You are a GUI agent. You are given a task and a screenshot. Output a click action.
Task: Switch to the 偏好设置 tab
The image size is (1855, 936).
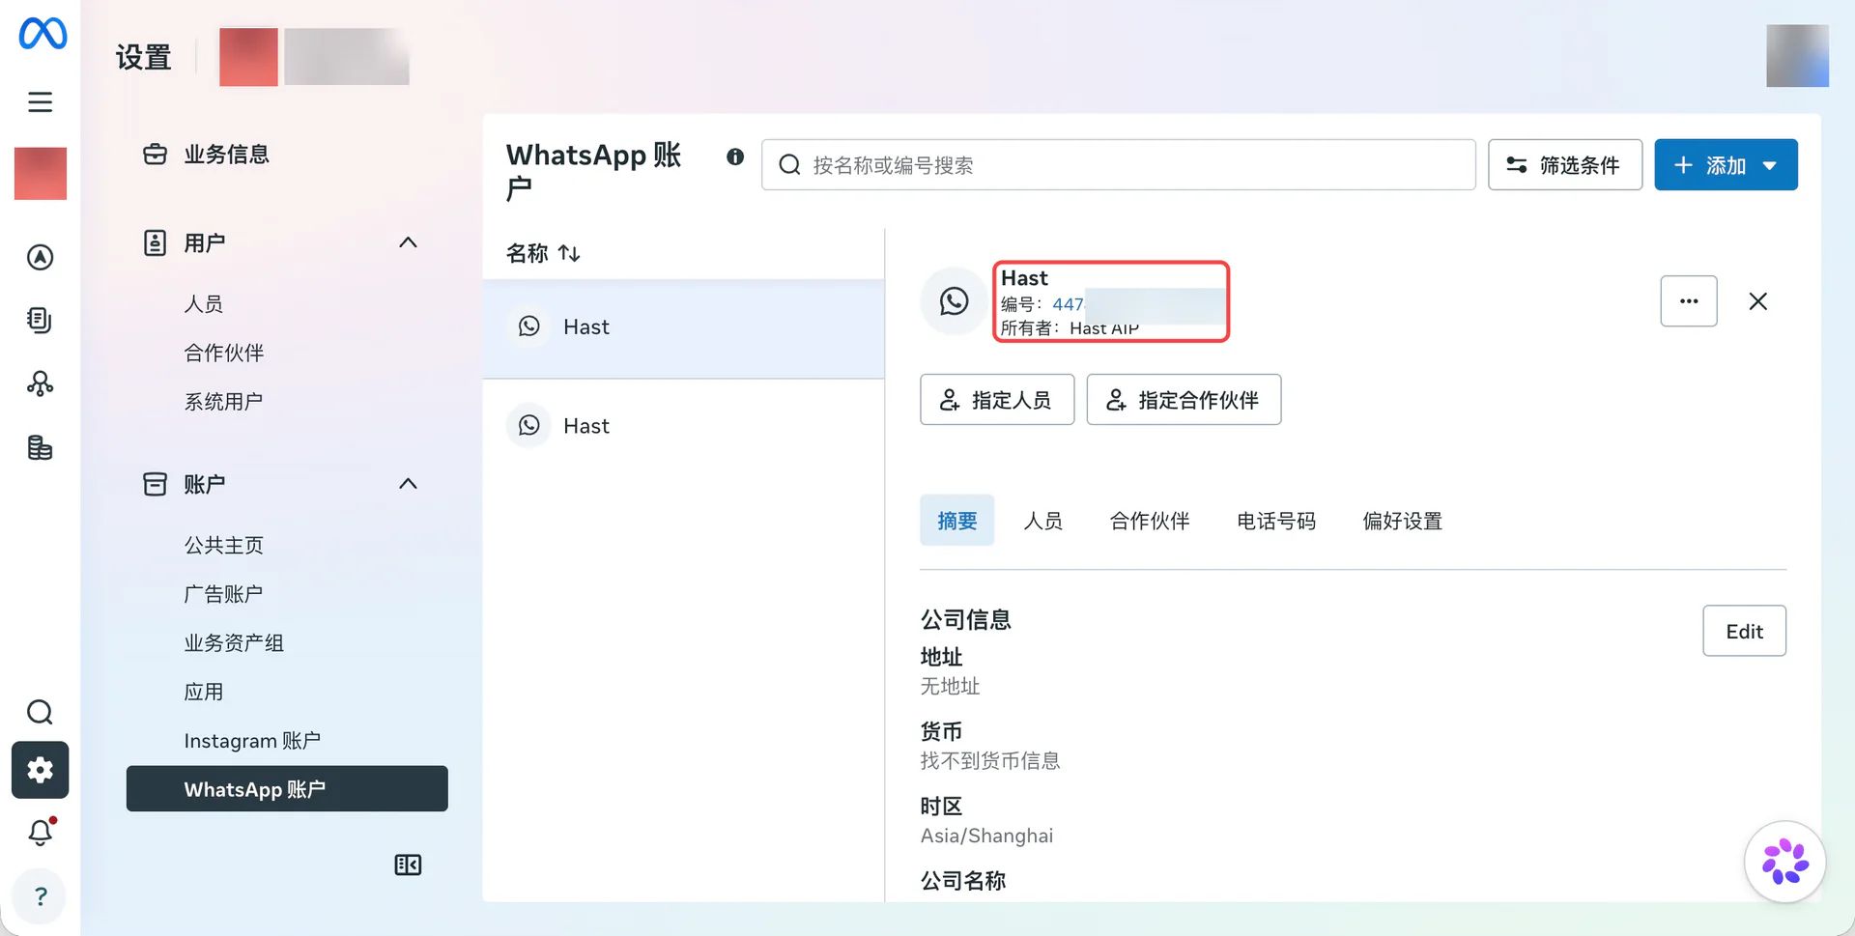(x=1403, y=522)
